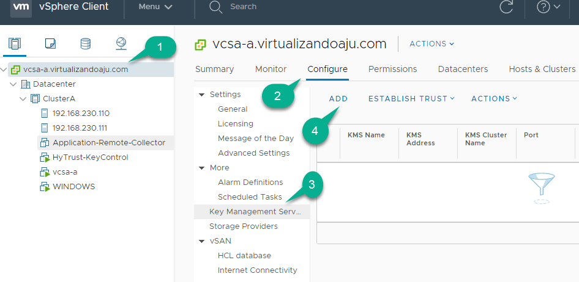Open the Menu dropdown in top bar
This screenshot has width=579, height=282.
point(155,7)
